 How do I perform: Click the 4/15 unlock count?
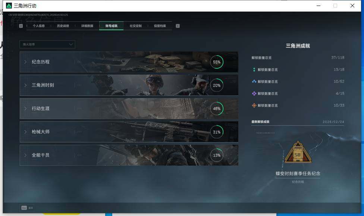[x=340, y=93]
